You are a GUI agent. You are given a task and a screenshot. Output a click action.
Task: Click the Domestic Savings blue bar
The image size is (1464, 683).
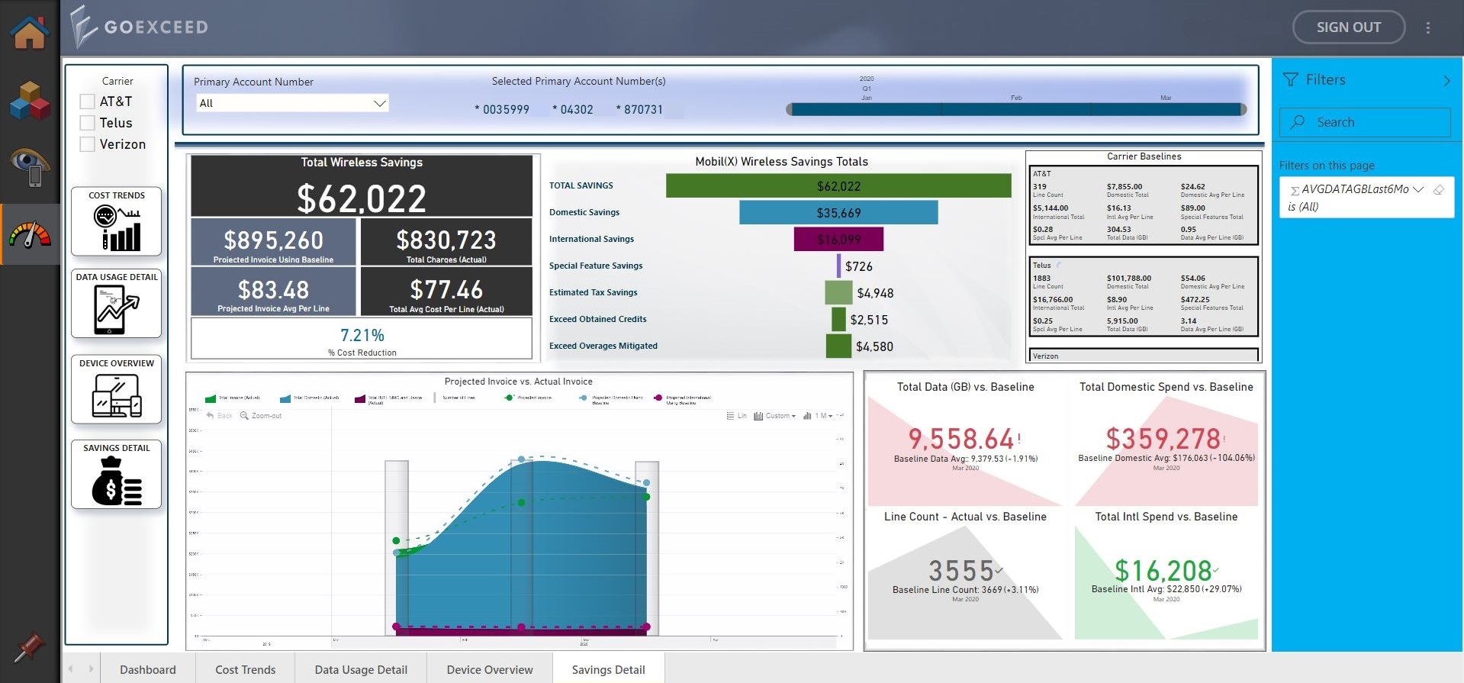[x=838, y=212]
